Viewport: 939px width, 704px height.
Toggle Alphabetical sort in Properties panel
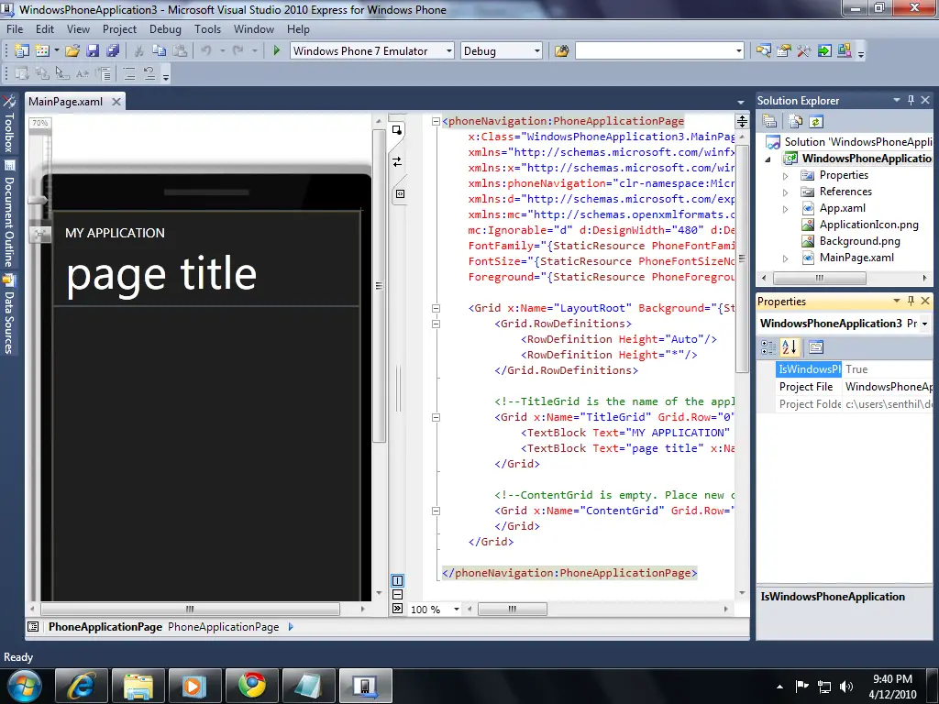pos(790,347)
